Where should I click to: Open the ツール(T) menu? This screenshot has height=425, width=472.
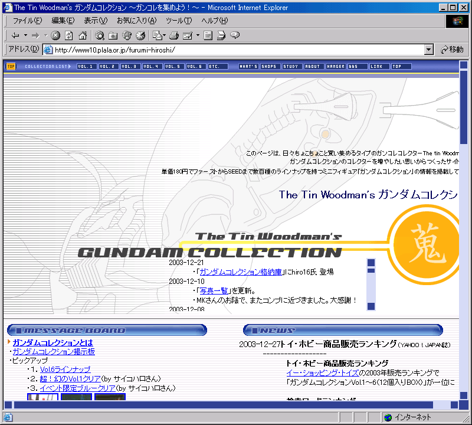pos(179,21)
